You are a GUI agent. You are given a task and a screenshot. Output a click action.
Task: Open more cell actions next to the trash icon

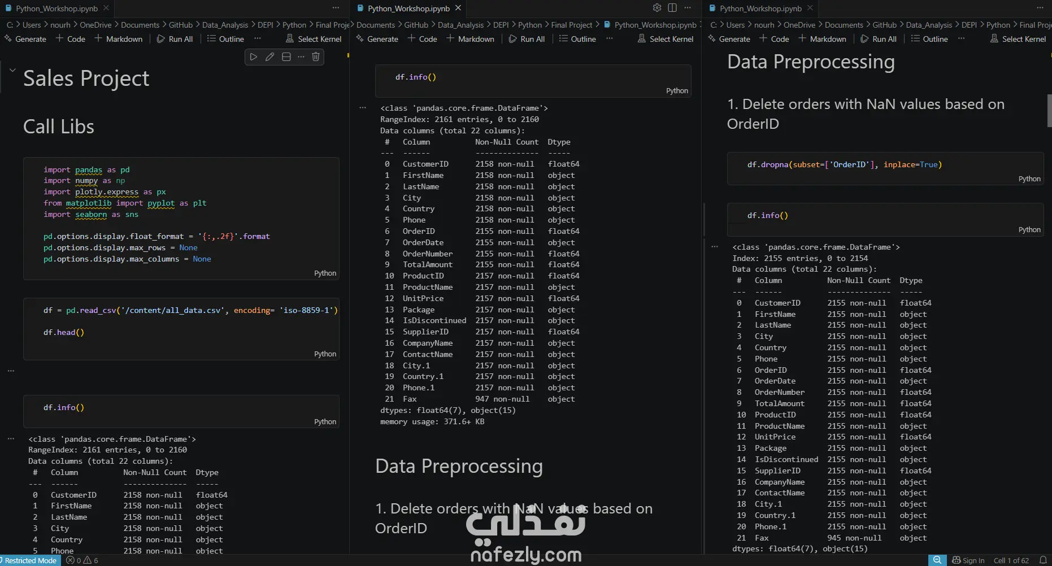(301, 57)
